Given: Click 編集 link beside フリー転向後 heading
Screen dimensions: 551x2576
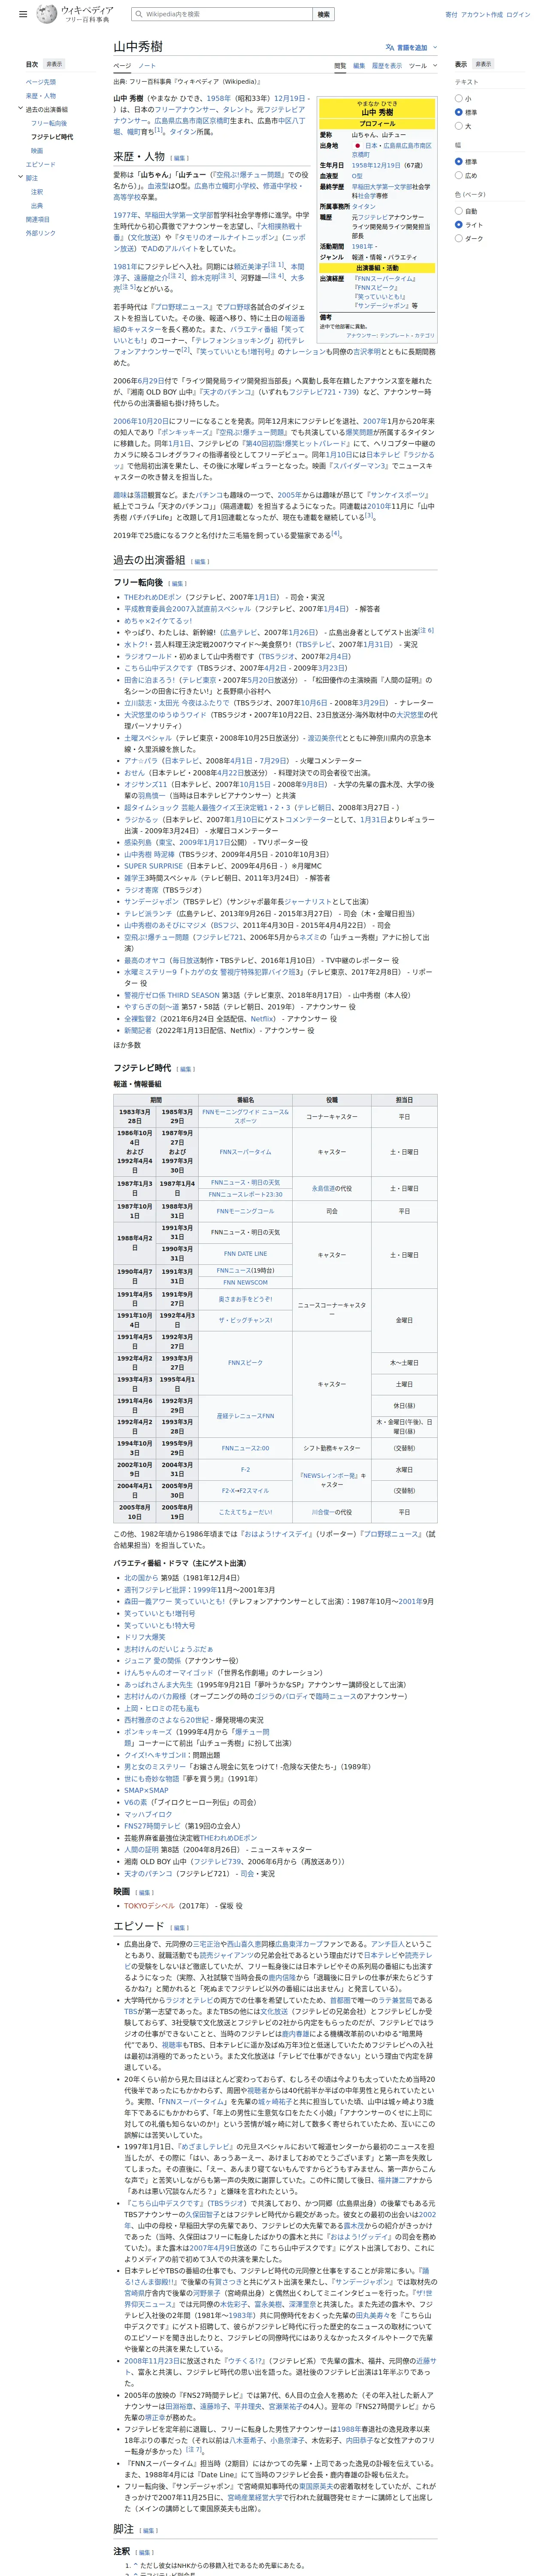Looking at the screenshot, I should (178, 584).
